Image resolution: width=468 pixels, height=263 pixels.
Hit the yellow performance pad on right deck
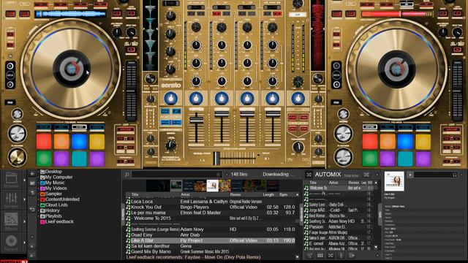coord(423,142)
